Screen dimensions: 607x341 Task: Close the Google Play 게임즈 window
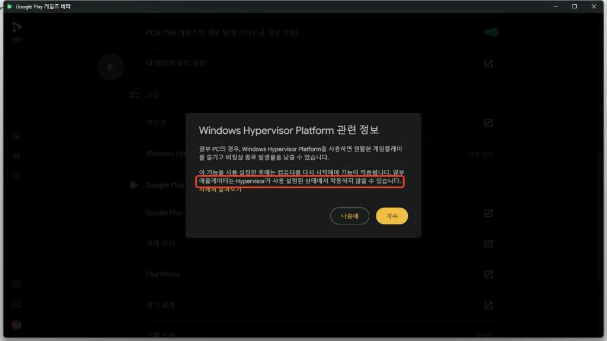[x=594, y=6]
